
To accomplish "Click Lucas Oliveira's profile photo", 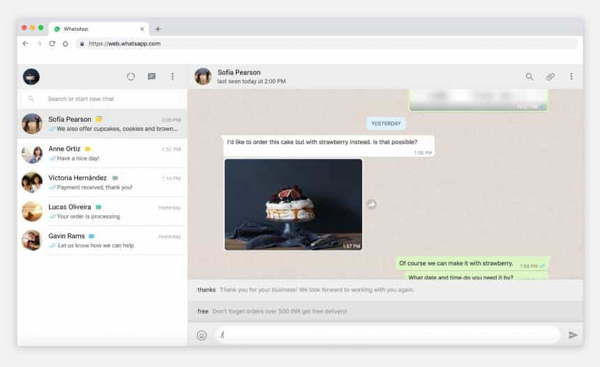I will coord(32,211).
